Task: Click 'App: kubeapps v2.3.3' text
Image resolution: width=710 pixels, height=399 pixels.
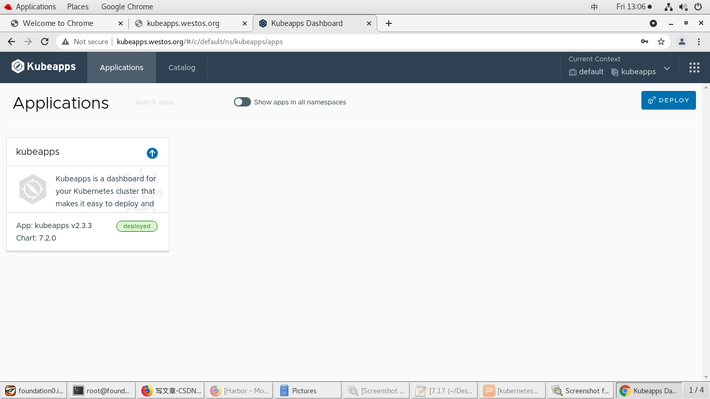Action: pyautogui.click(x=54, y=225)
